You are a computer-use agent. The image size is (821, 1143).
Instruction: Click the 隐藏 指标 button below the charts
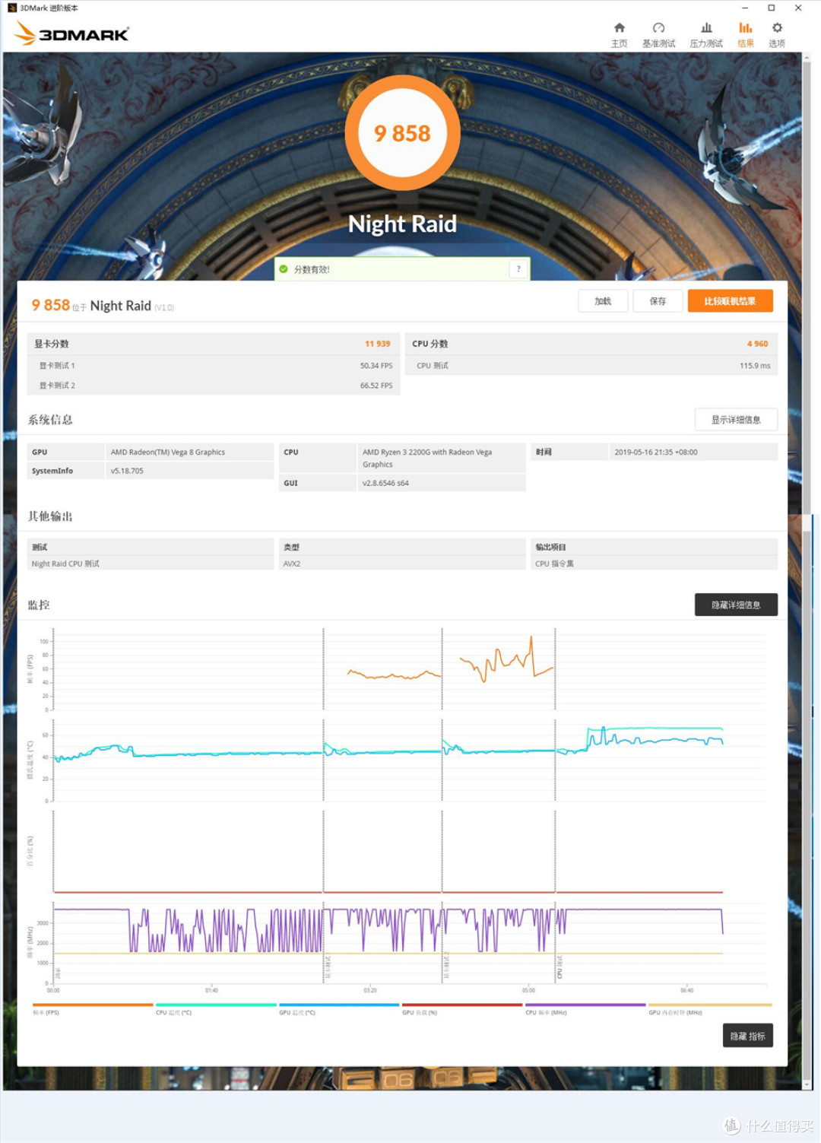[x=747, y=1036]
